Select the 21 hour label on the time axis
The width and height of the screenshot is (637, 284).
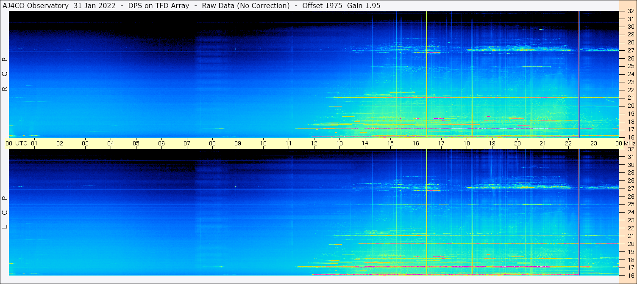(x=543, y=143)
